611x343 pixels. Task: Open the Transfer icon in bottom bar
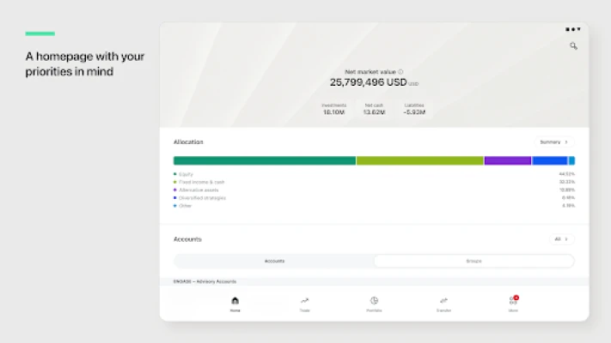click(x=443, y=302)
